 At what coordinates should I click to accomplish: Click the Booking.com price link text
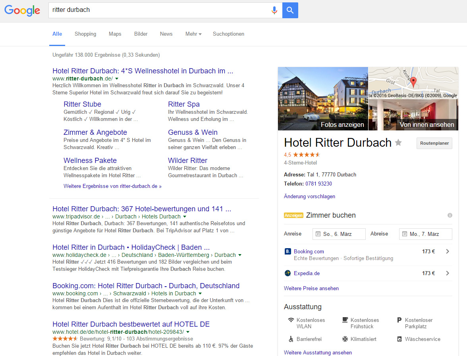coord(309,251)
